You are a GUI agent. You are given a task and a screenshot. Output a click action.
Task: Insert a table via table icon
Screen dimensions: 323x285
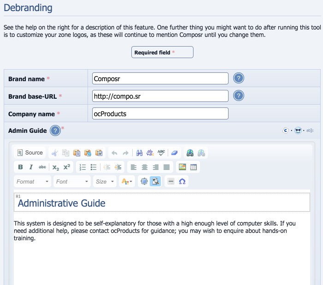pos(194,167)
